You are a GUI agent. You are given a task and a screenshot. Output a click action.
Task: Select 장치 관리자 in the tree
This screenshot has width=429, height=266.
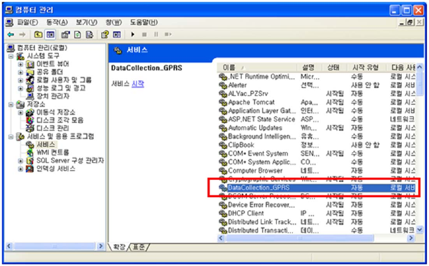(x=53, y=96)
